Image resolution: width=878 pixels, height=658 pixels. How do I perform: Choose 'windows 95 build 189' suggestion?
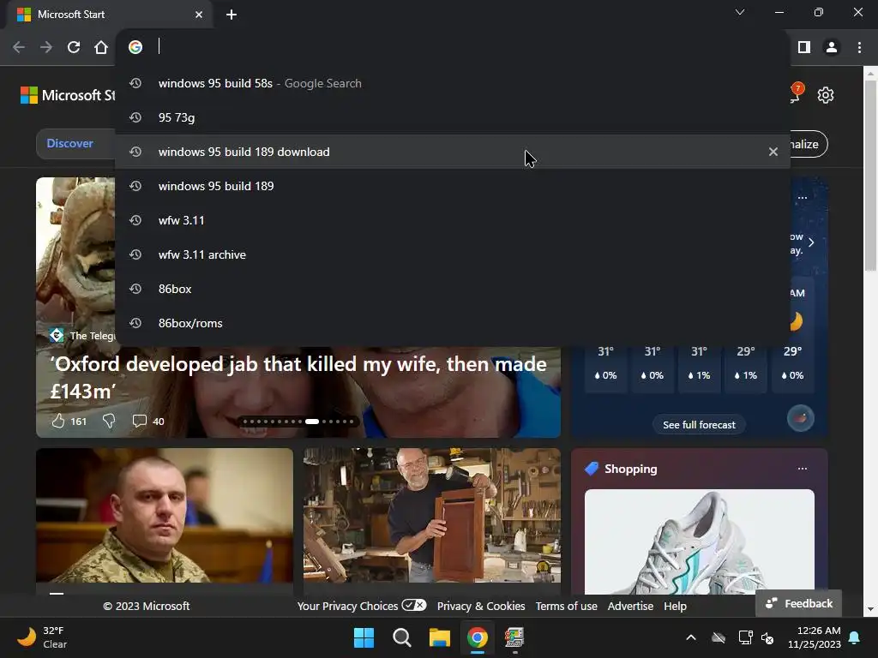point(453,186)
